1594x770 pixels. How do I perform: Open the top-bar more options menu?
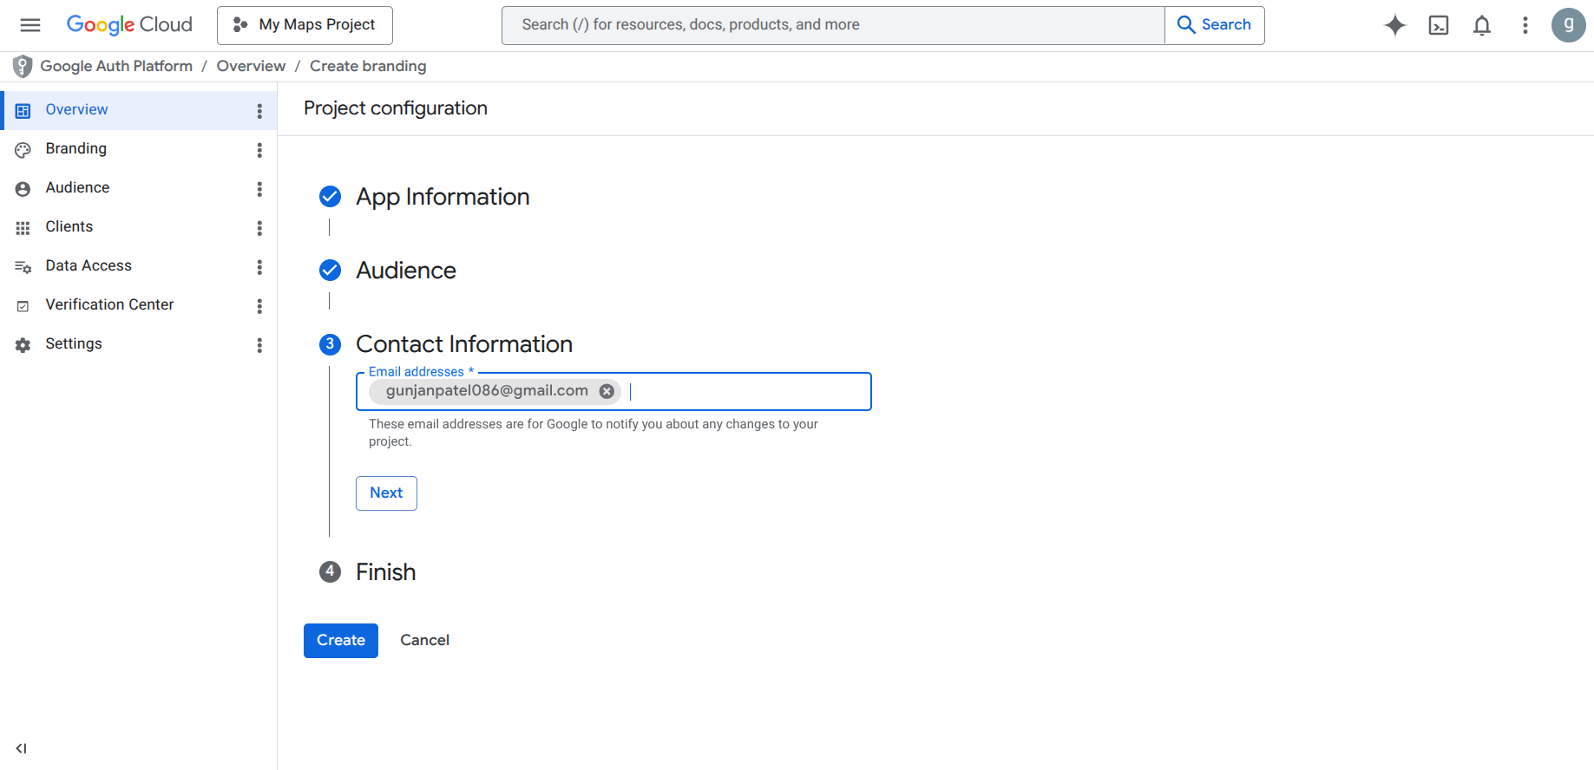click(x=1525, y=25)
